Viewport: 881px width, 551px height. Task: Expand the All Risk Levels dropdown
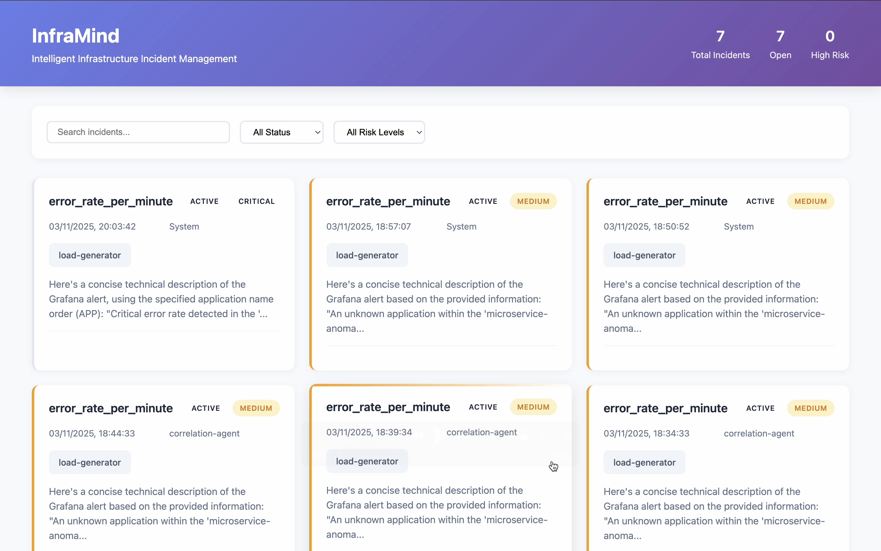pyautogui.click(x=379, y=132)
